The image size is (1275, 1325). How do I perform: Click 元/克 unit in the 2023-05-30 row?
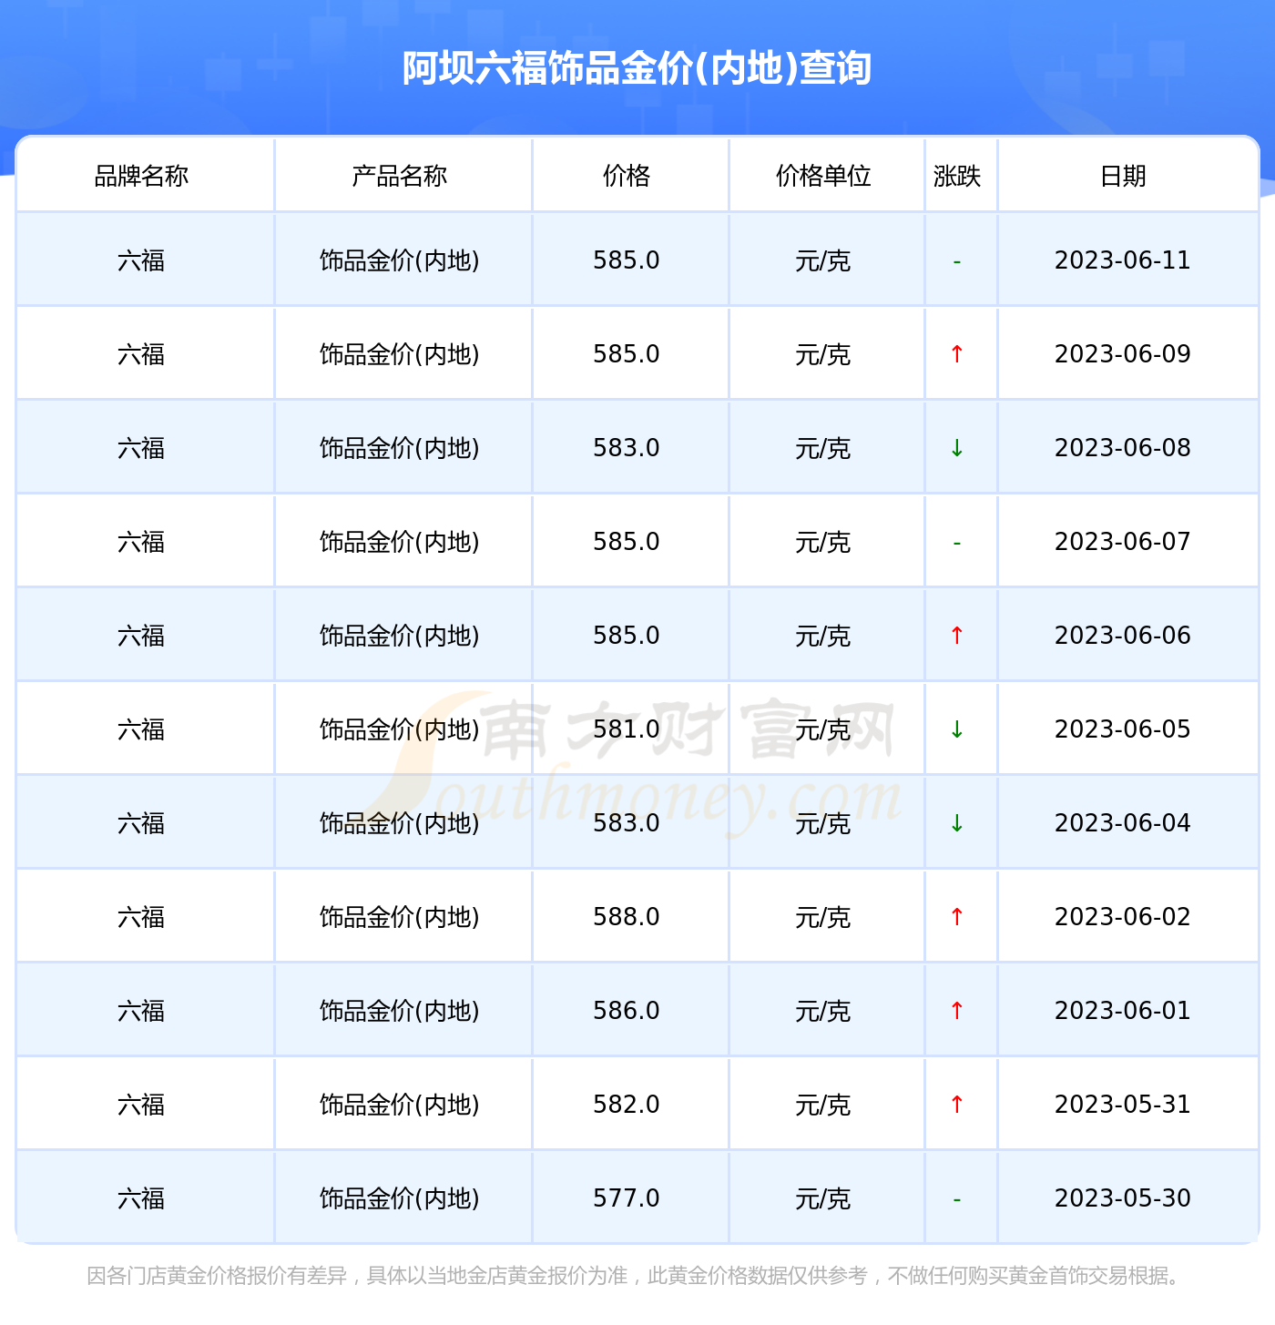pyautogui.click(x=823, y=1199)
